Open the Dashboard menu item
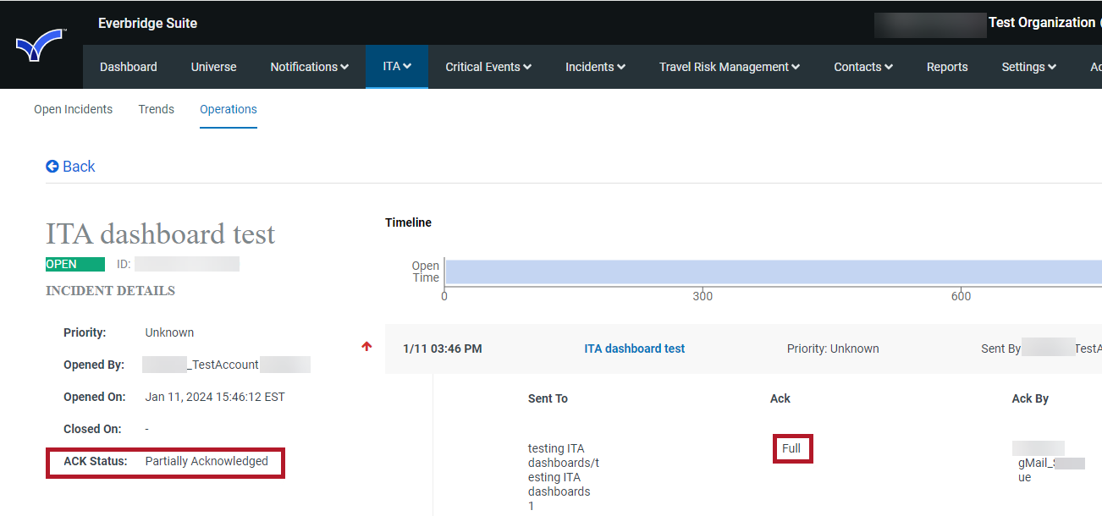Screen dimensions: 1102x516 [129, 67]
